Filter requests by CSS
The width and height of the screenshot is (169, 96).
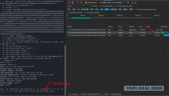click(92, 9)
